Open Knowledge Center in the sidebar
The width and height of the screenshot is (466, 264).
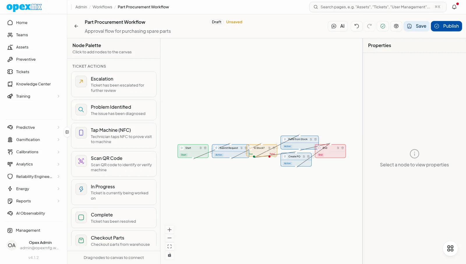[33, 84]
